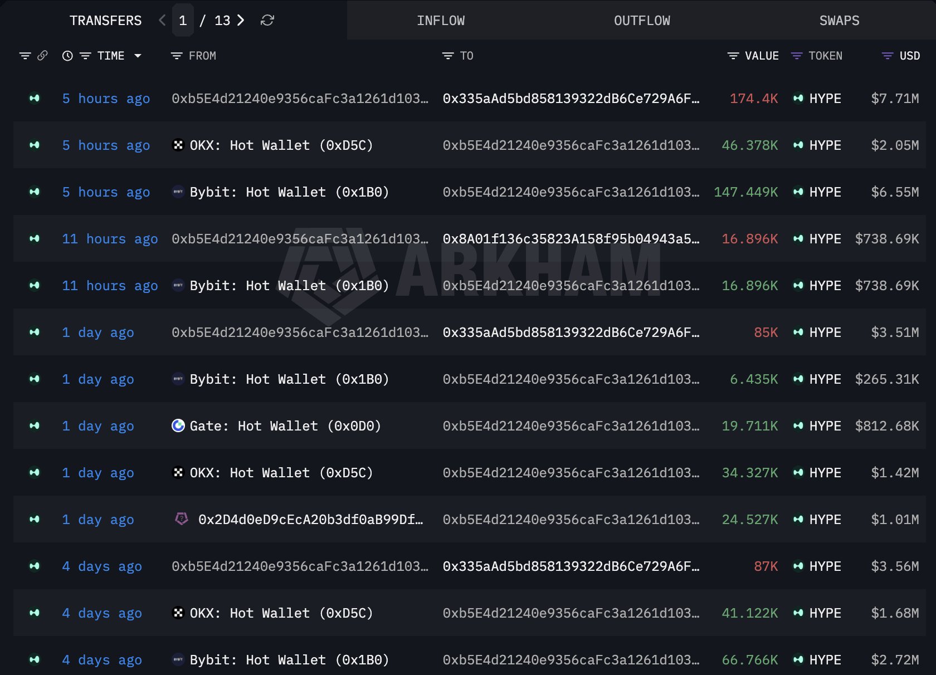Image resolution: width=936 pixels, height=675 pixels.
Task: Switch to the INFLOW tab
Action: pos(441,21)
